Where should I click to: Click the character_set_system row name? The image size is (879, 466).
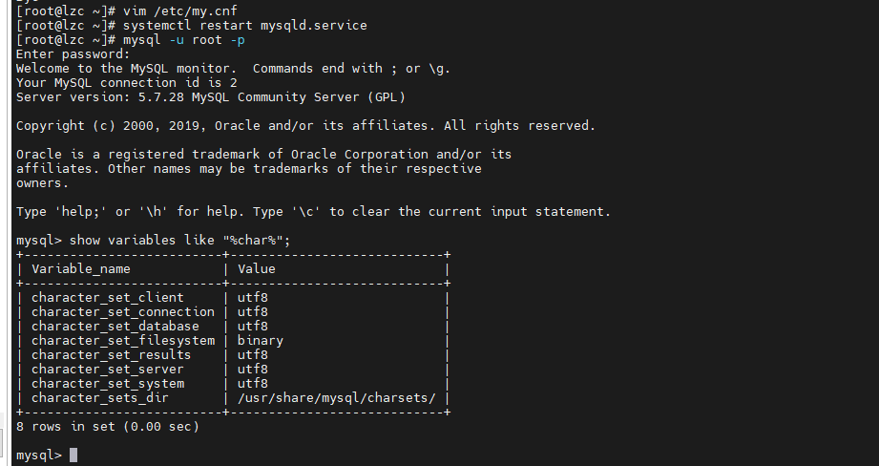(108, 384)
